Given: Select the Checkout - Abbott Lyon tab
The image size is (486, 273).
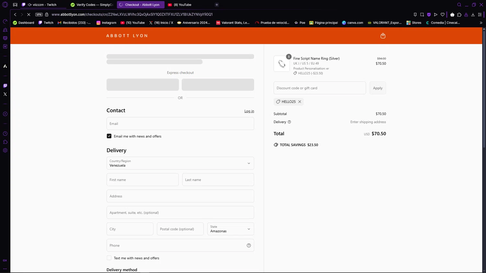Looking at the screenshot, I should [x=141, y=5].
